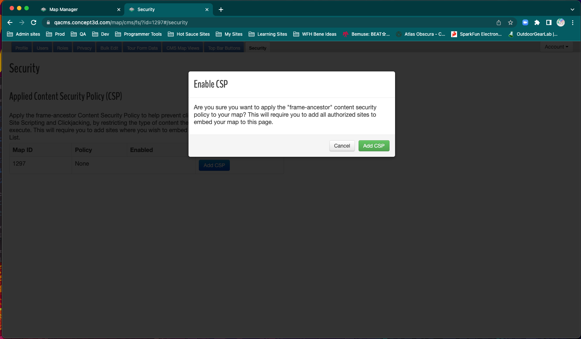This screenshot has height=339, width=581.
Task: Switch to the Roles tab
Action: [63, 48]
